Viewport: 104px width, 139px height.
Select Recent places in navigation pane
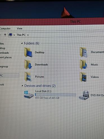click(6, 57)
